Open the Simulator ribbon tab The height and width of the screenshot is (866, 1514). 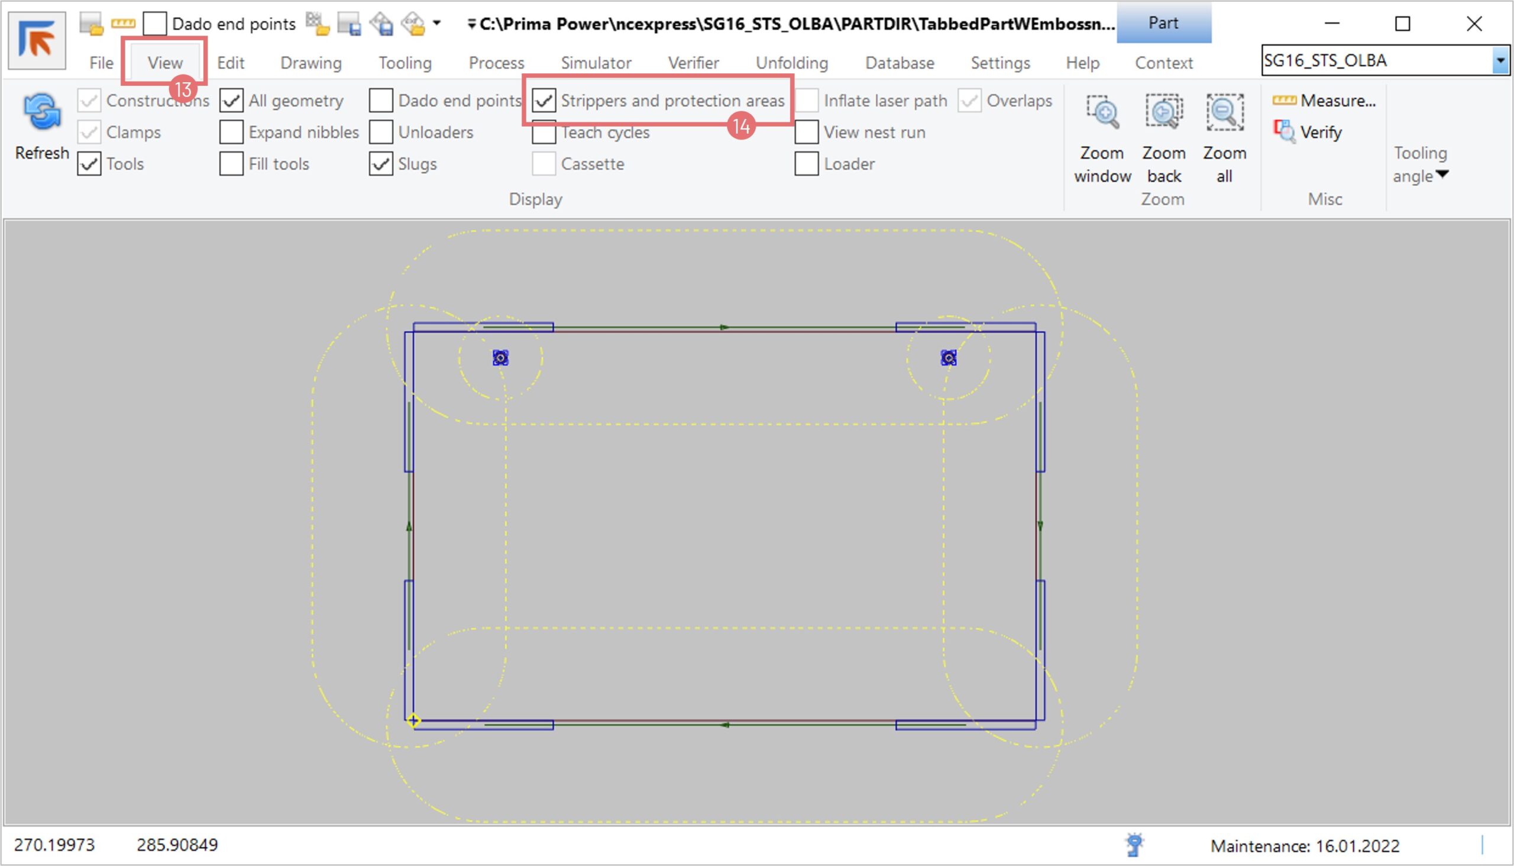point(596,63)
